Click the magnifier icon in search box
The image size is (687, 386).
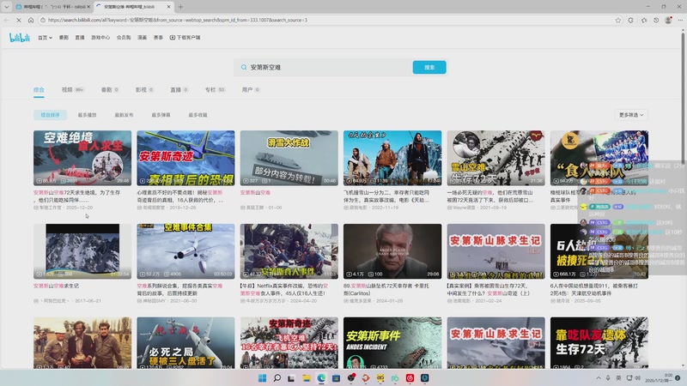point(244,68)
